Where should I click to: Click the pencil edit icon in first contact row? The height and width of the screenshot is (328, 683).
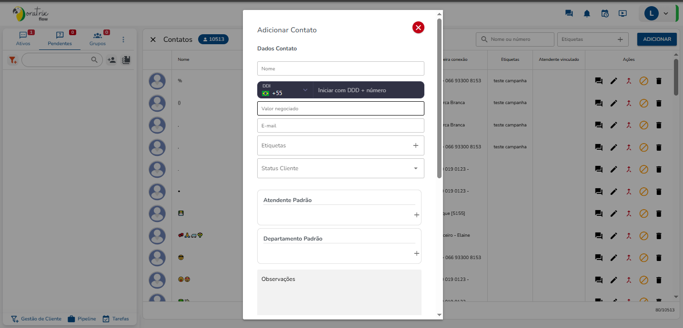tap(614, 81)
